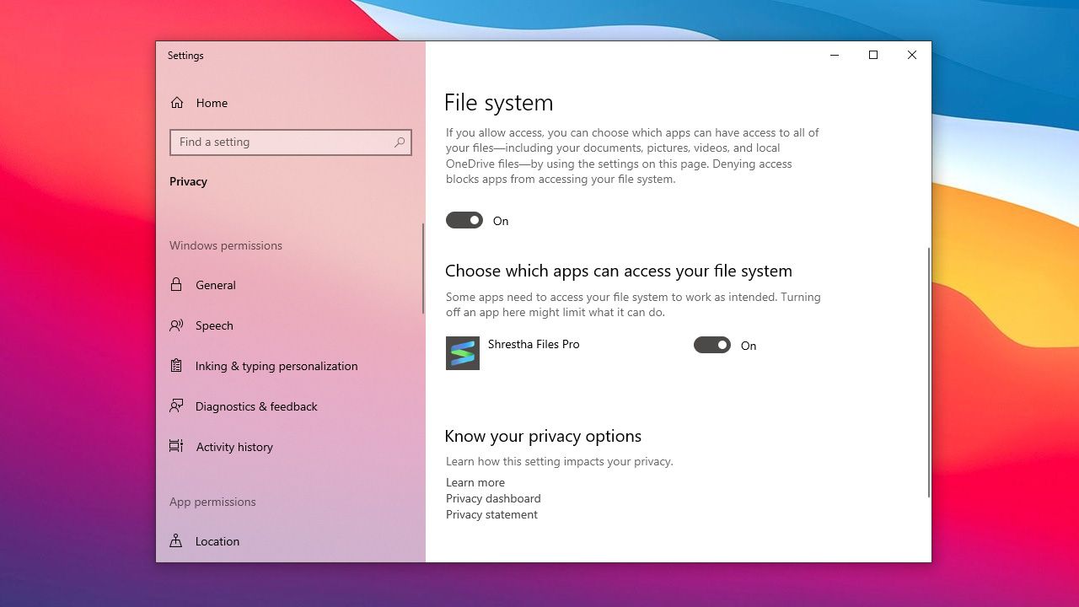This screenshot has width=1079, height=607.
Task: Disable file access for Shrestha Files Pro
Action: 711,345
